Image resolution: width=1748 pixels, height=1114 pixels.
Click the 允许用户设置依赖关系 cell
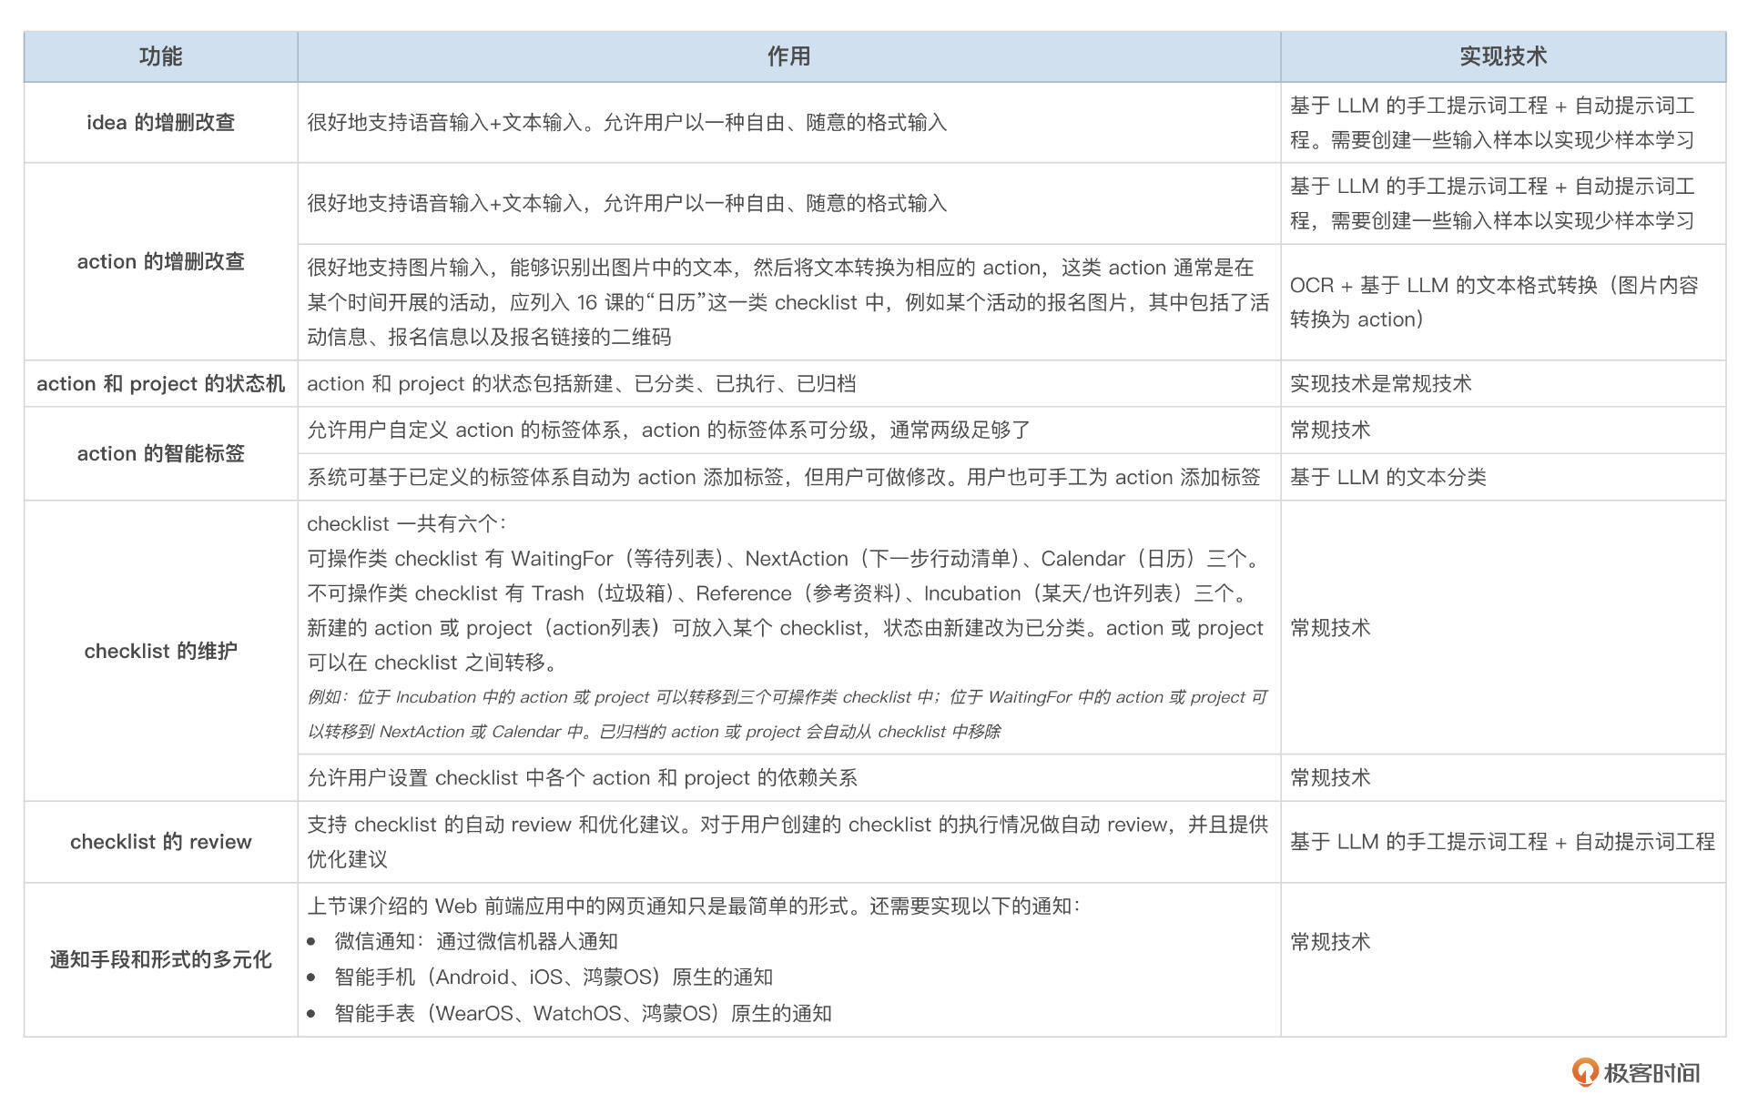coord(583,777)
